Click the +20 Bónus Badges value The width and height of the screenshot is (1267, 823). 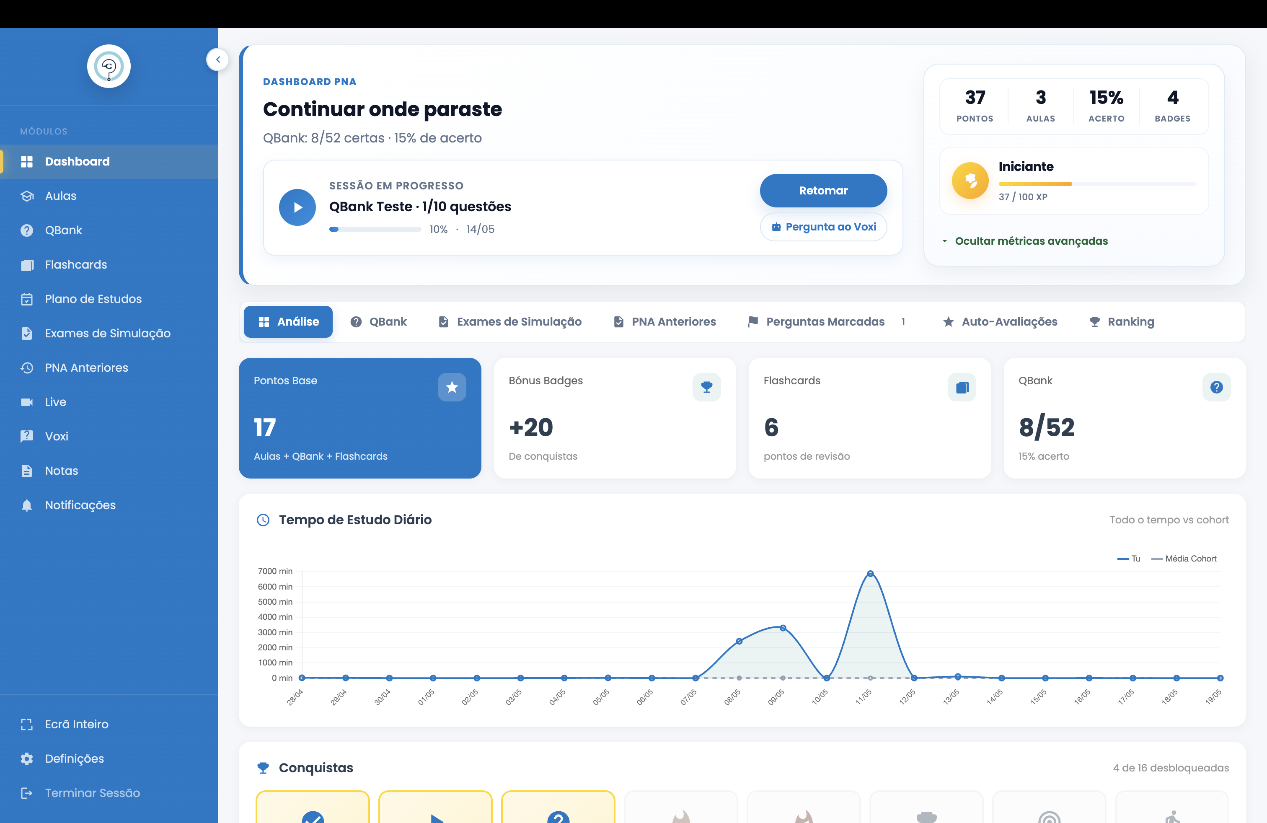coord(531,427)
